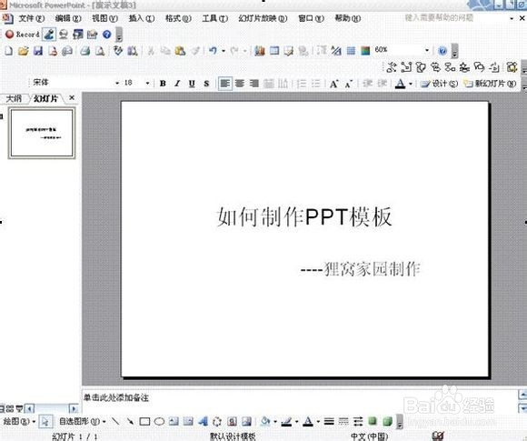This screenshot has height=441, width=527.
Task: Activate the Select Objects arrow tool
Action: 45,421
